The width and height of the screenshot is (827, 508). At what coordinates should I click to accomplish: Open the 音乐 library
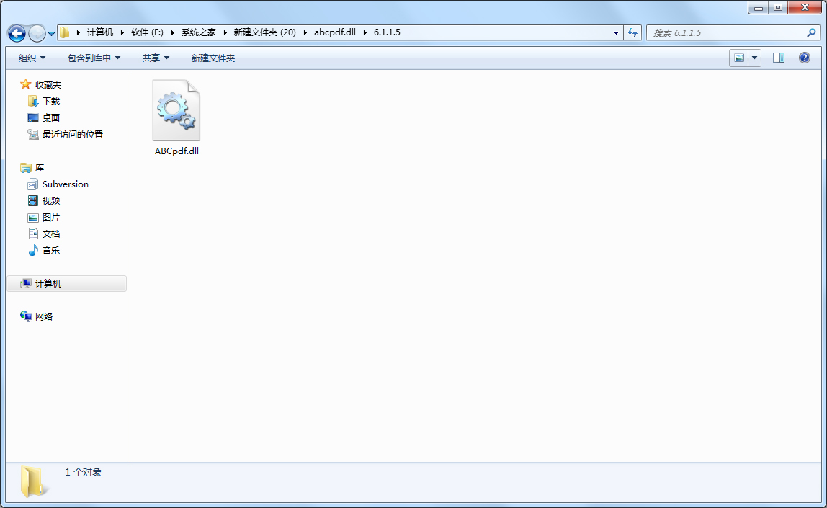pyautogui.click(x=50, y=251)
